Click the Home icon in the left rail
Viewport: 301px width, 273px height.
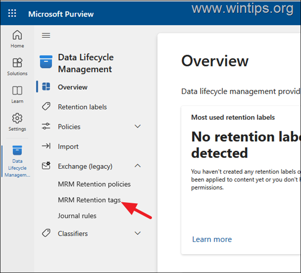point(17,35)
